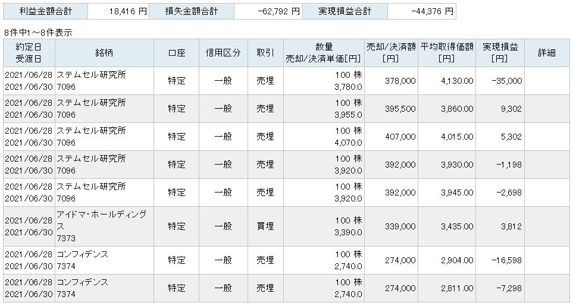Click 392,000 amount in the -2,698 row

[x=400, y=193]
